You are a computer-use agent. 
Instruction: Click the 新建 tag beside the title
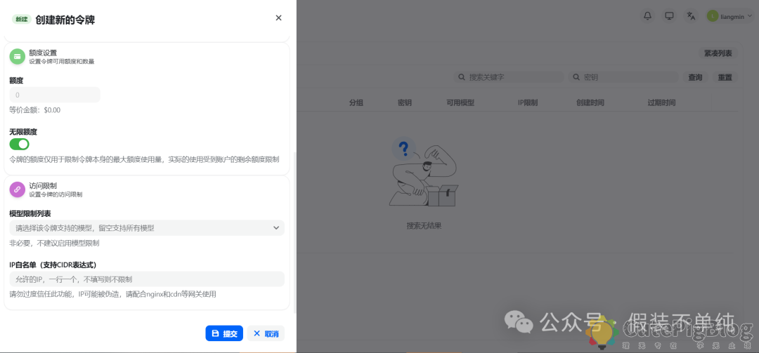click(21, 20)
